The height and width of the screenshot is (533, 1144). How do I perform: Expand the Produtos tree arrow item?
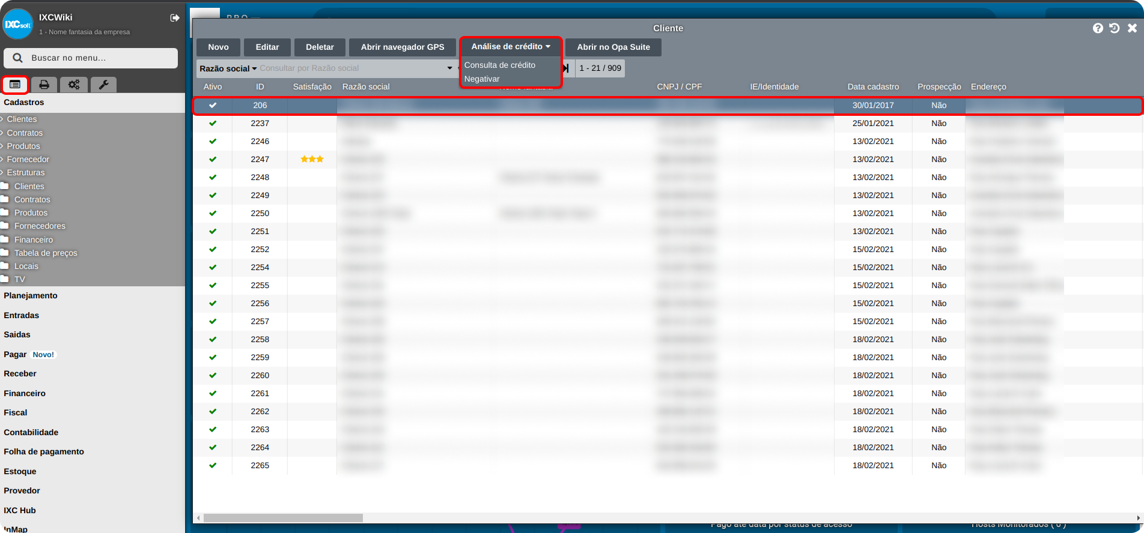click(2, 146)
